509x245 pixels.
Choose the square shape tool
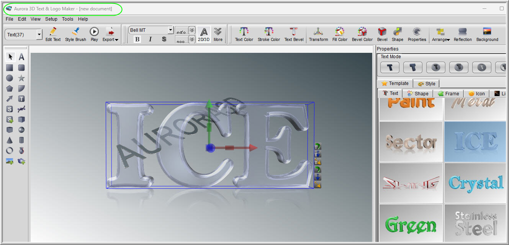click(x=10, y=68)
